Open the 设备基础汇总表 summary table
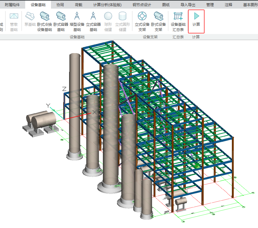Viewport: 258px width, 228px height. [178, 21]
